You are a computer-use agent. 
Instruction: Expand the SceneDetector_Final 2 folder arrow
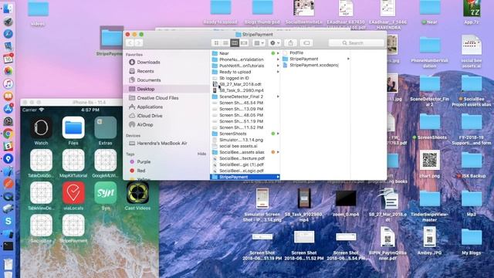[x=278, y=97]
